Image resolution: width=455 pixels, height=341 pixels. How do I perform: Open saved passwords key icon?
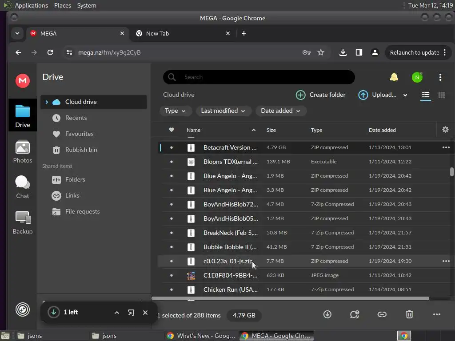pyautogui.click(x=307, y=52)
